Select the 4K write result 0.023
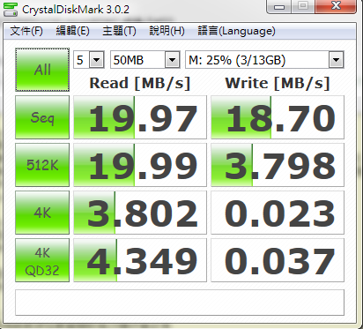Viewport: 363px width, 329px height. pyautogui.click(x=278, y=213)
